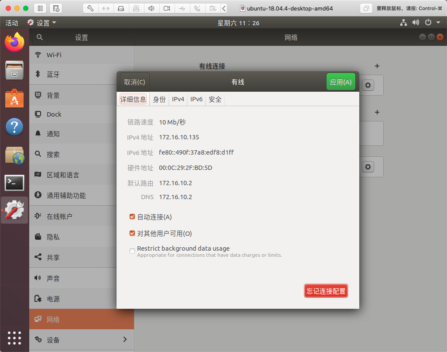This screenshot has height=352, width=447.
Task: Select 共享 in the settings sidebar
Action: [82, 257]
